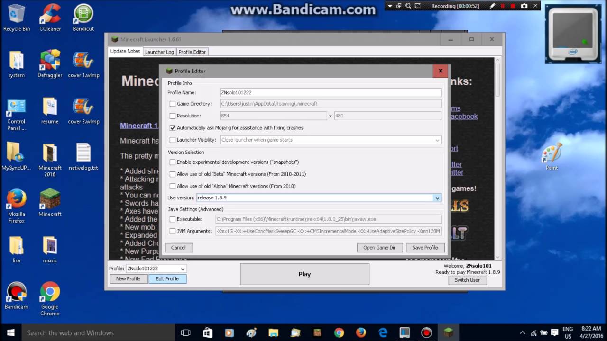607x341 pixels.
Task: Open the cover 2.wlmp desktop file
Action: point(83,111)
